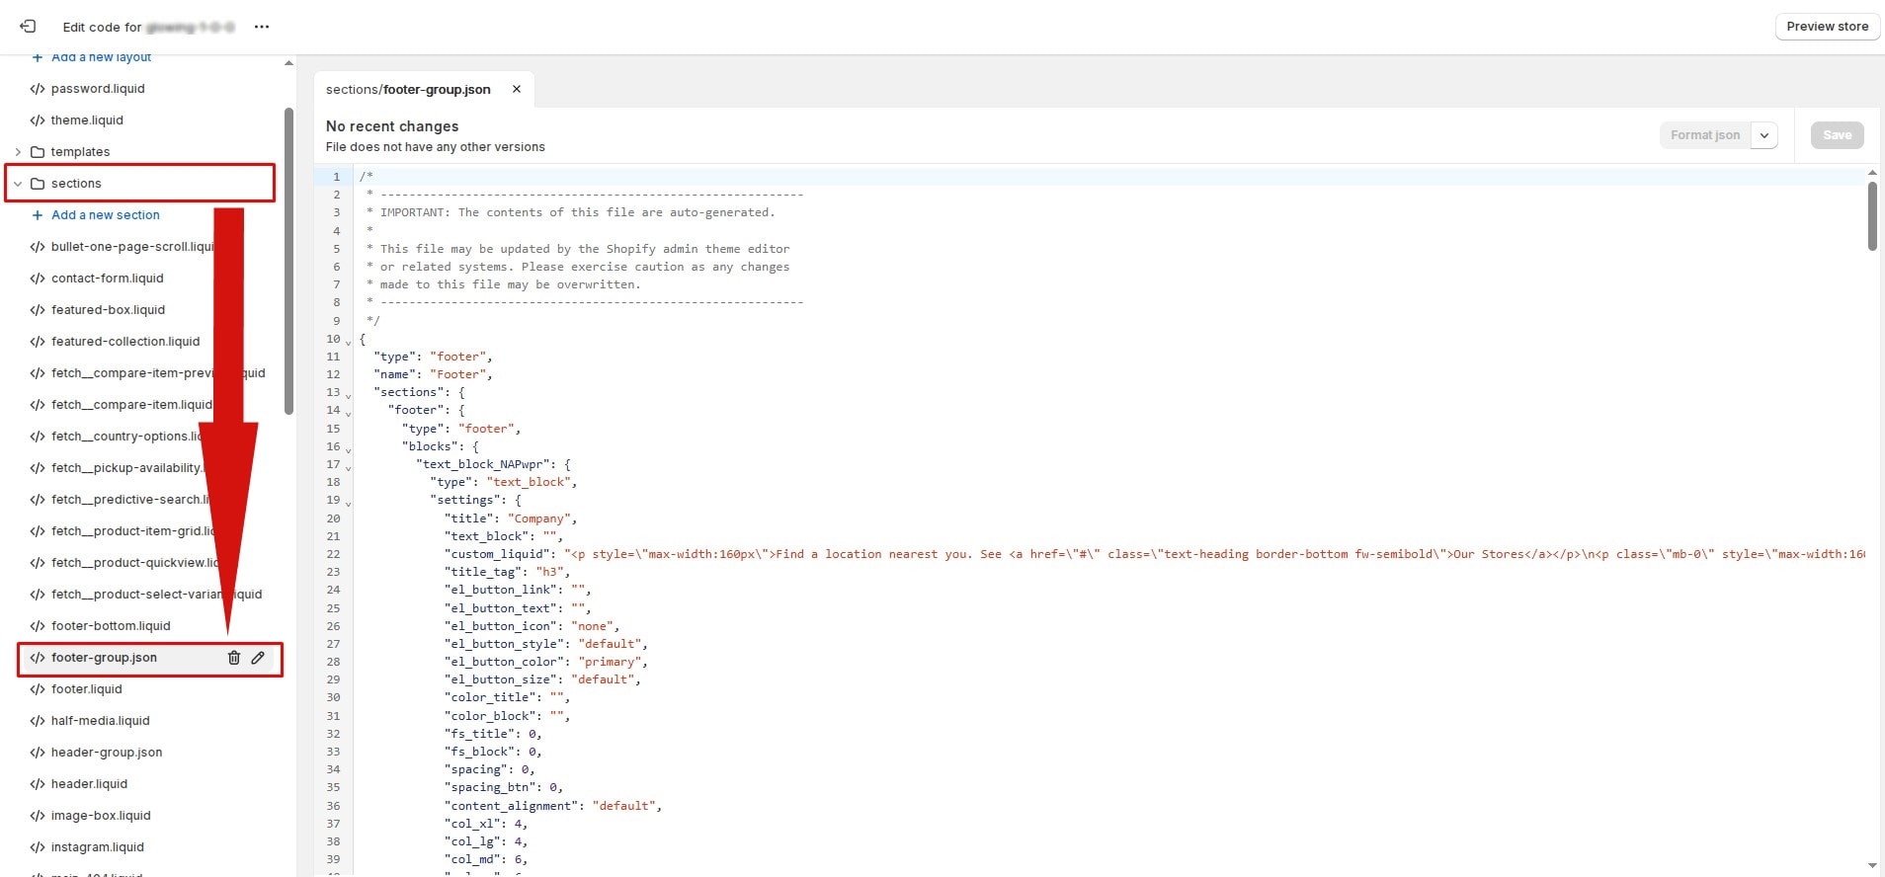Open the instagram.liquid file
The height and width of the screenshot is (877, 1885).
[x=98, y=847]
